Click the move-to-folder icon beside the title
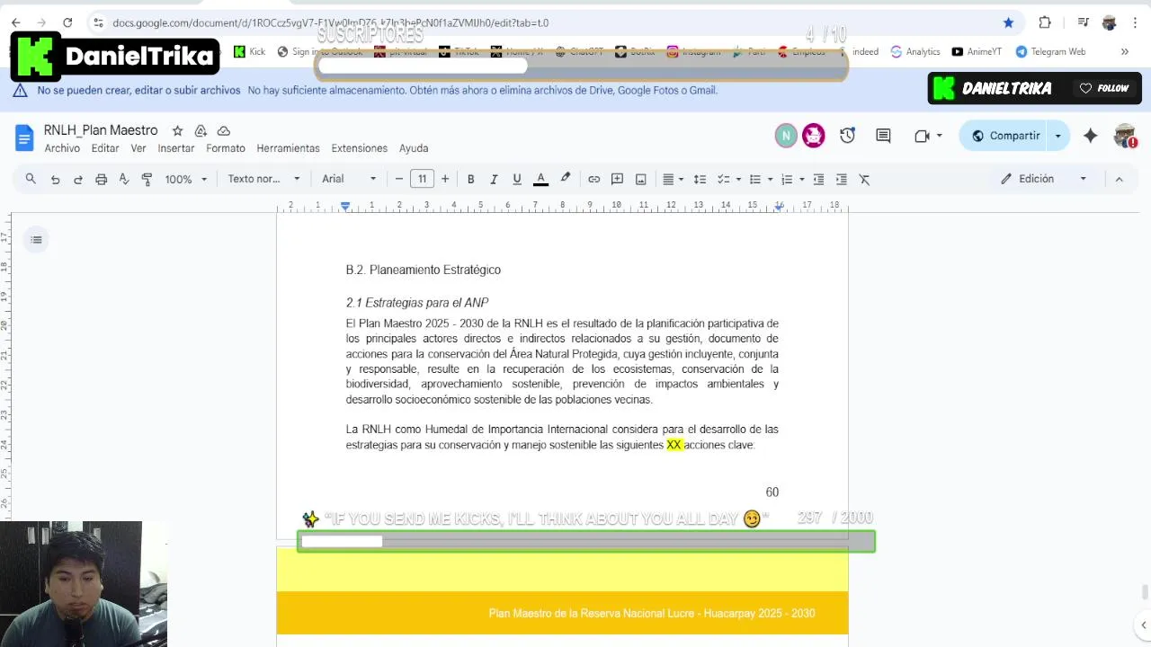 click(201, 131)
